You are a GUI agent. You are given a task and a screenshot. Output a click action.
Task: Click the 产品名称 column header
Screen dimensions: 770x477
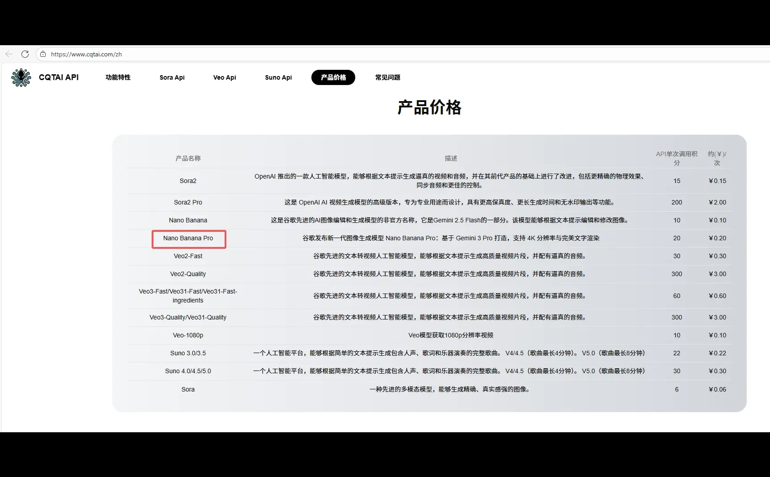point(188,158)
